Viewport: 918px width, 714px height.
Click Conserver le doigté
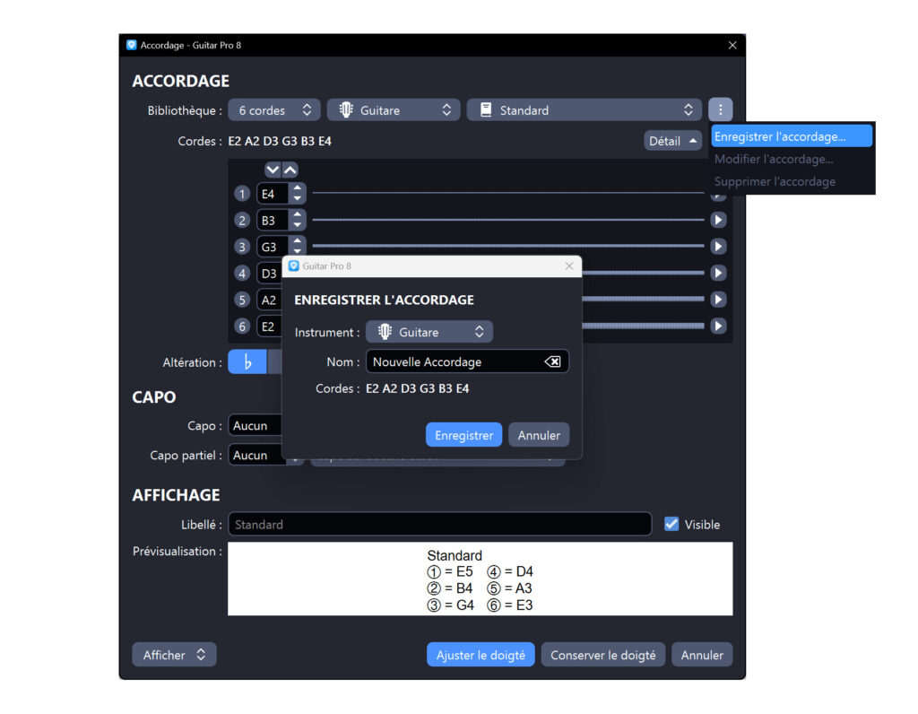(603, 655)
